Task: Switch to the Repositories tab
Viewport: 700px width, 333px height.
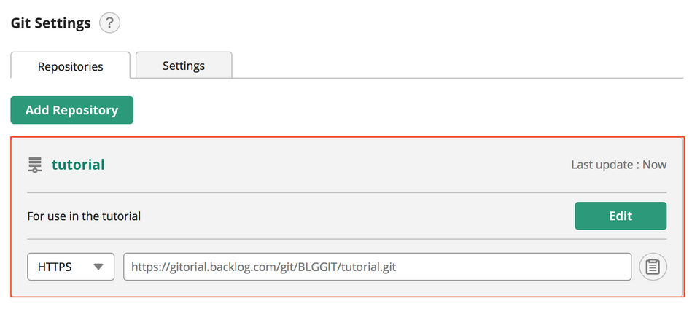Action: tap(71, 66)
